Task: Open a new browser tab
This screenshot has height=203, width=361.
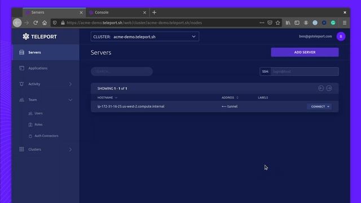Action: tap(154, 12)
